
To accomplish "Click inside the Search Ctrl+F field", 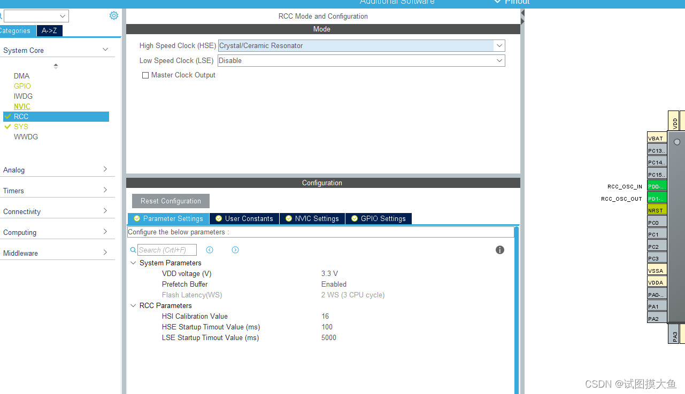I will coord(166,249).
